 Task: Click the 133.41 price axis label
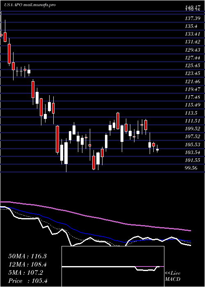[x=193, y=34]
